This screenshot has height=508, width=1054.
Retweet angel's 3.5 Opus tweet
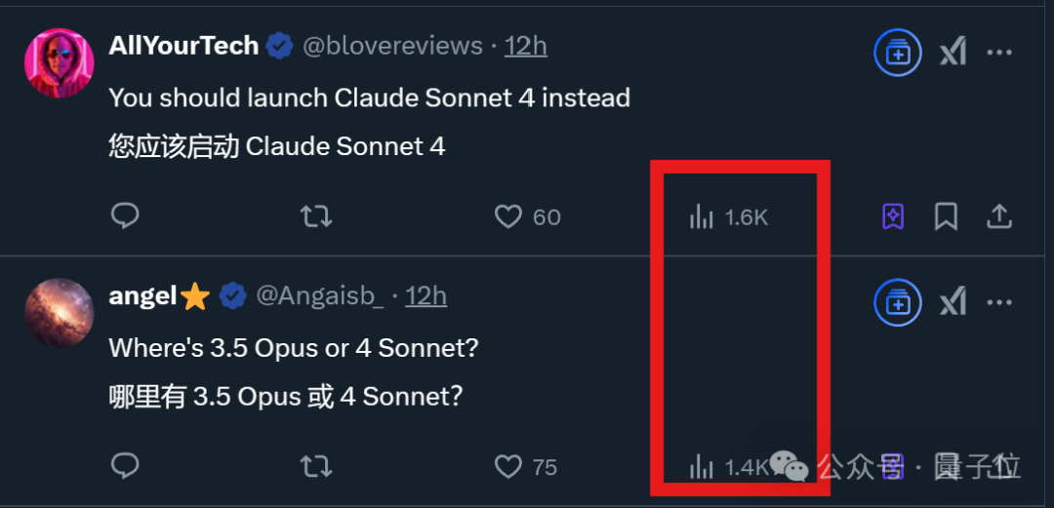[315, 466]
